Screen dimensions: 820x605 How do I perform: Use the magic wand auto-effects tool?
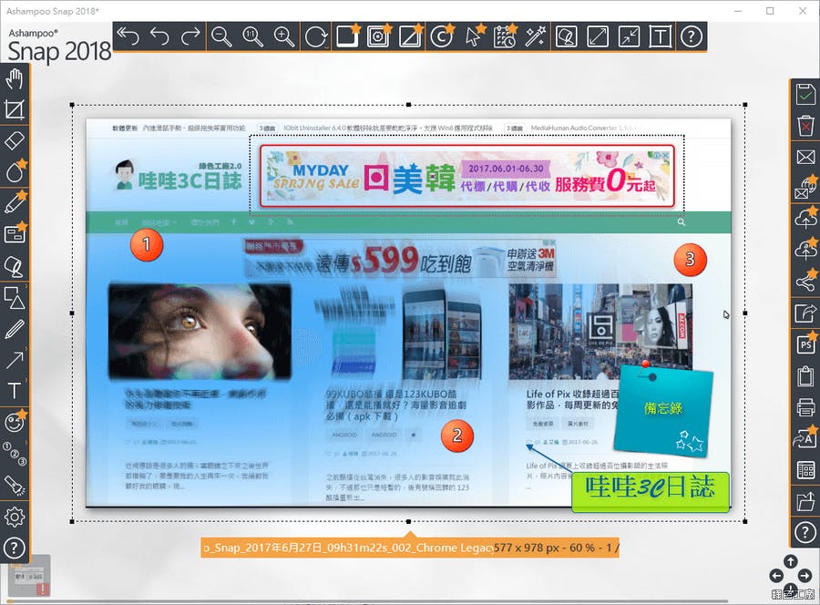click(x=536, y=36)
